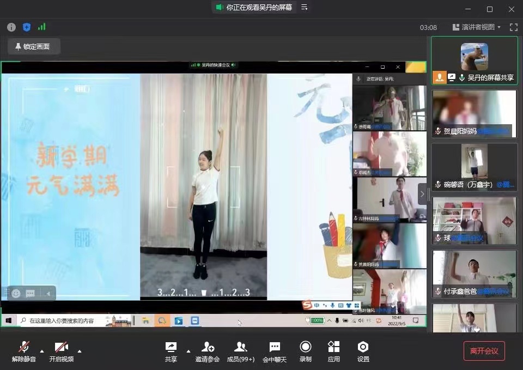Open the apps (应用) panel
This screenshot has height=370, width=523.
(333, 347)
